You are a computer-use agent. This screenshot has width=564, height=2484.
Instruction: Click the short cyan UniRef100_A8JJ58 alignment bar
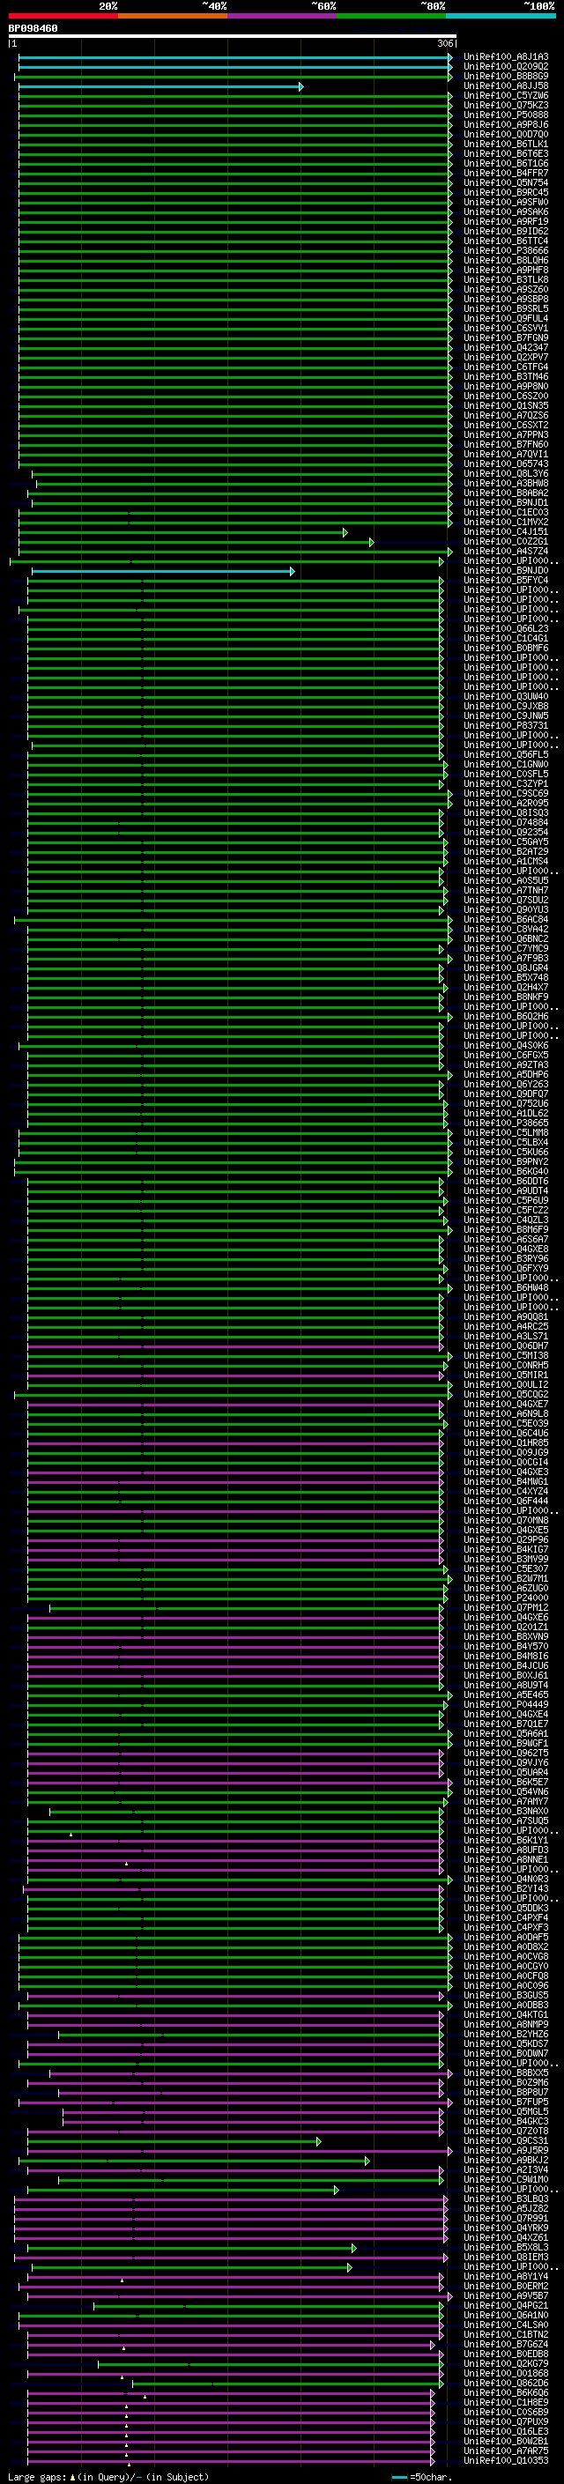coord(161,86)
